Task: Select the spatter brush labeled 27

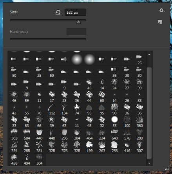Action: coord(127,84)
